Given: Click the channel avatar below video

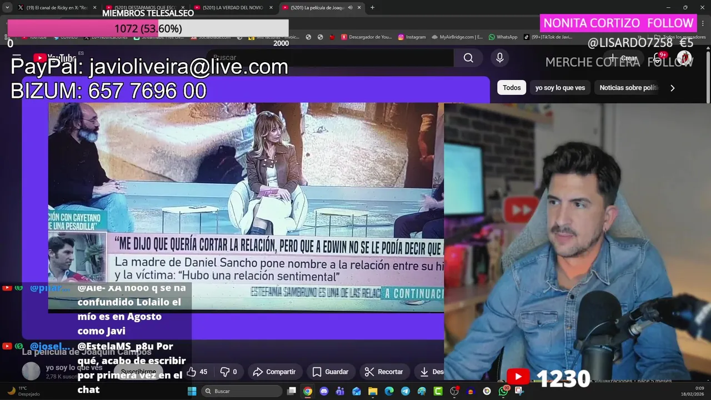Looking at the screenshot, I should coord(31,371).
